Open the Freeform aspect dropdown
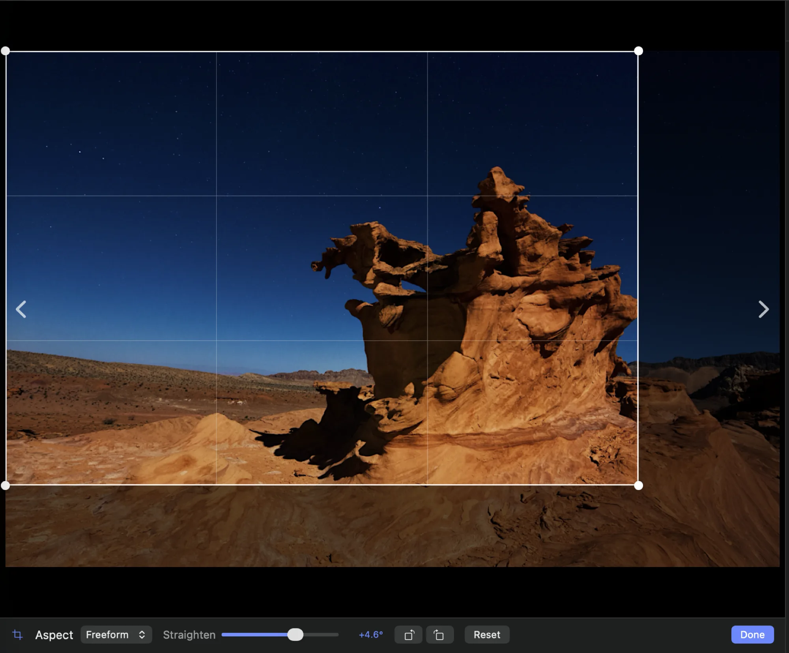Screen dimensions: 789x653 pos(116,635)
